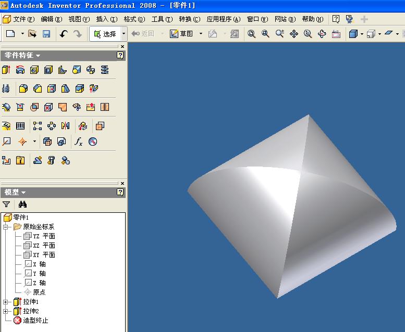Image resolution: width=405 pixels, height=332 pixels.
Task: Open the 模型 browser dropdown
Action: [23, 193]
